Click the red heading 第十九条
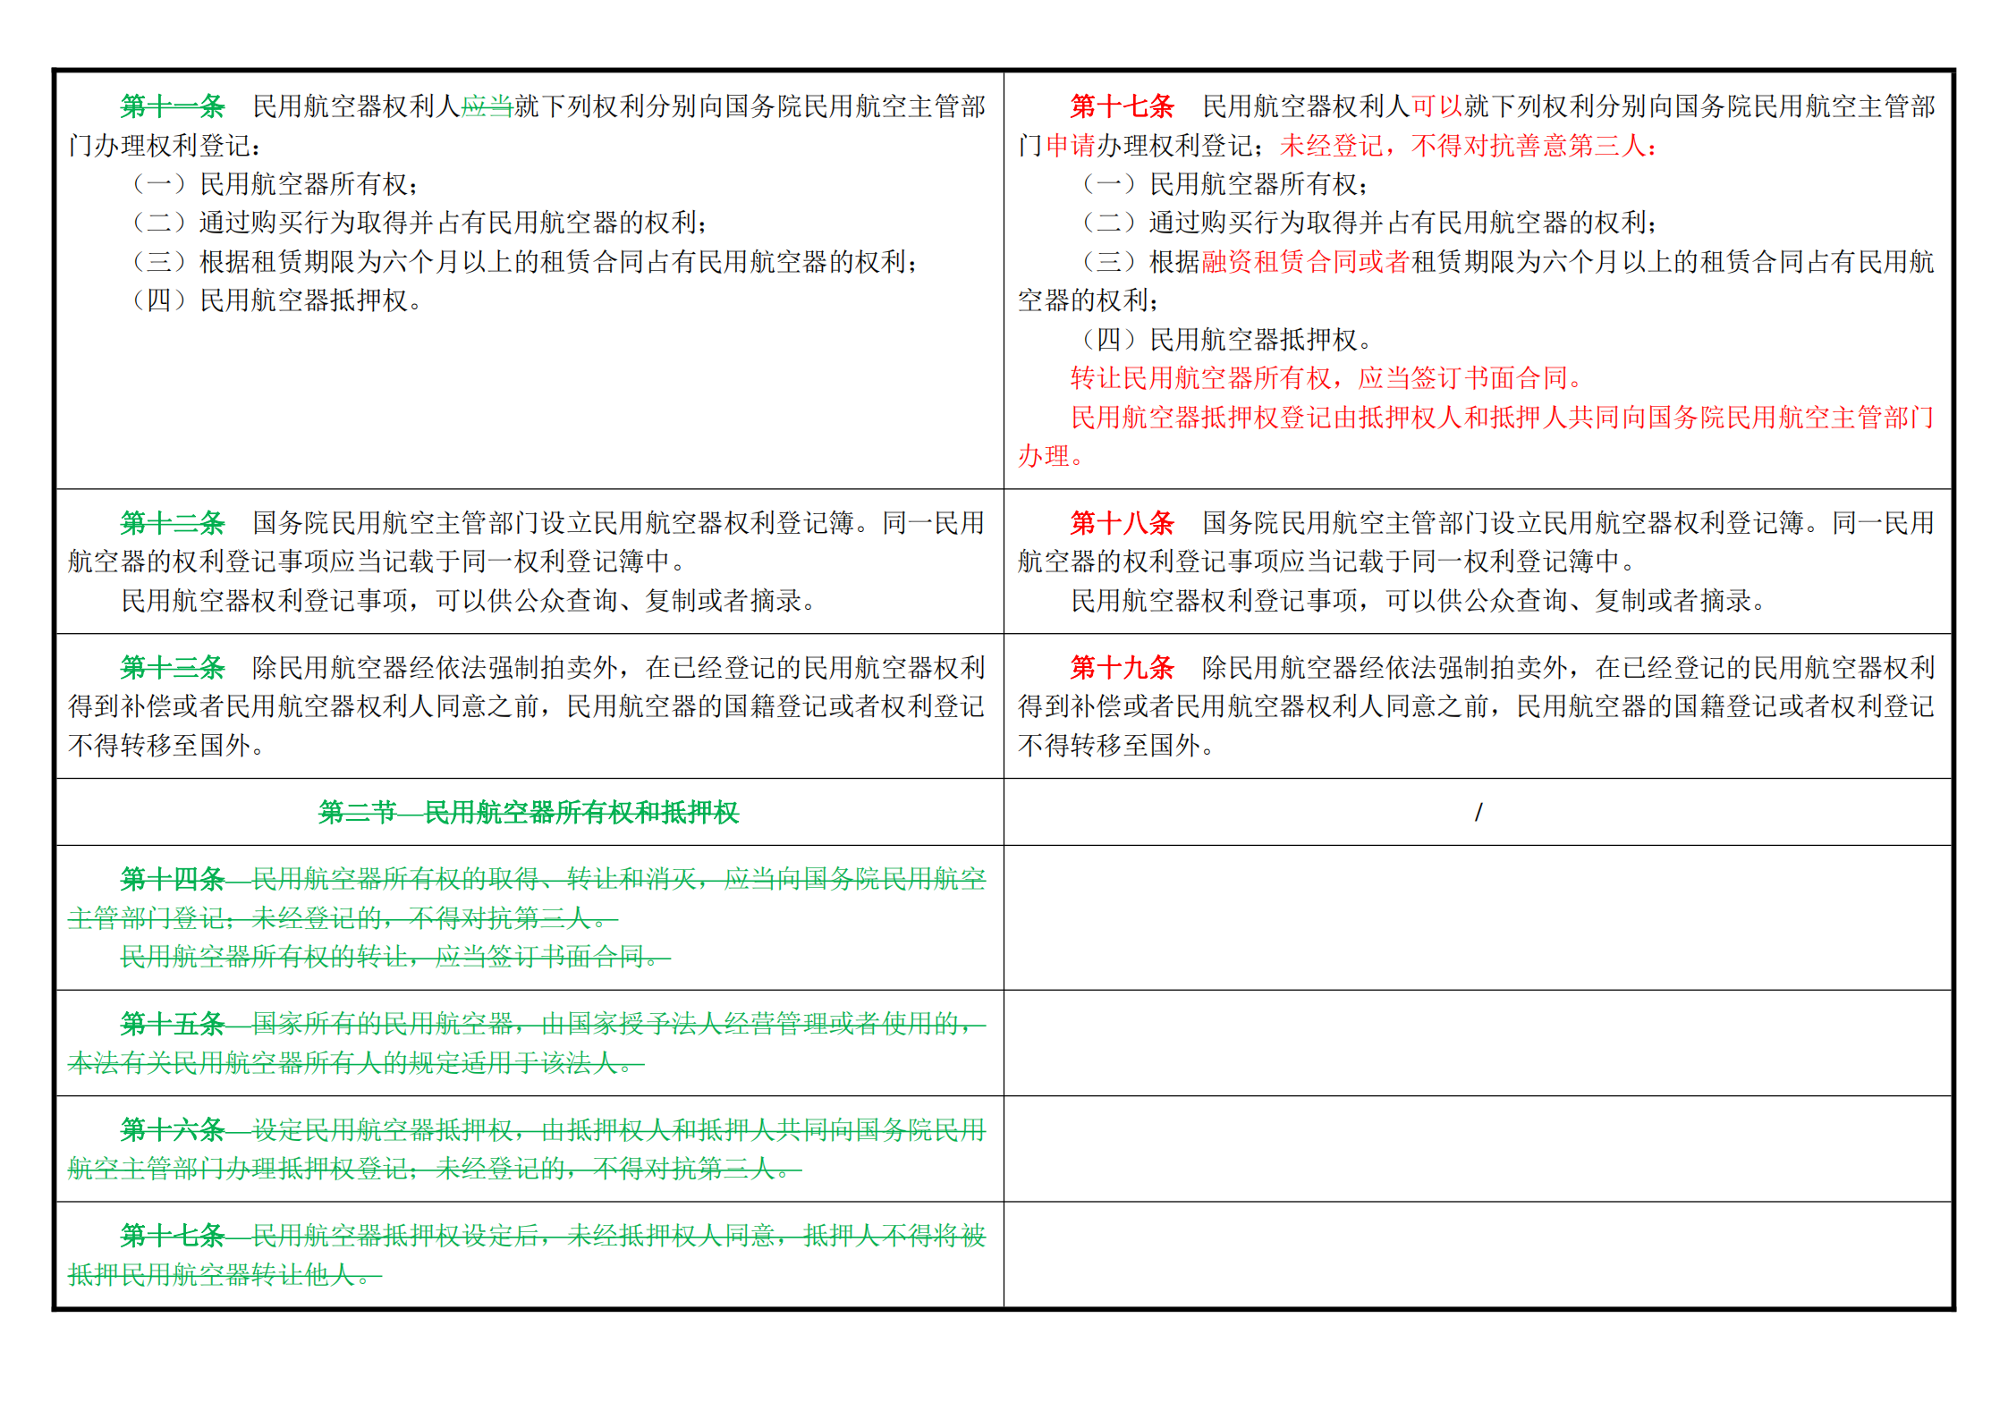Image resolution: width=2008 pixels, height=1419 pixels. click(x=1122, y=667)
